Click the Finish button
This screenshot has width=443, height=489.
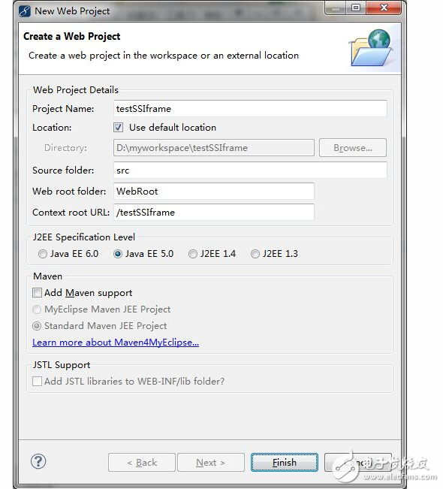click(285, 462)
